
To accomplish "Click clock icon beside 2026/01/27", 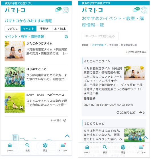I will coord(118,112).
